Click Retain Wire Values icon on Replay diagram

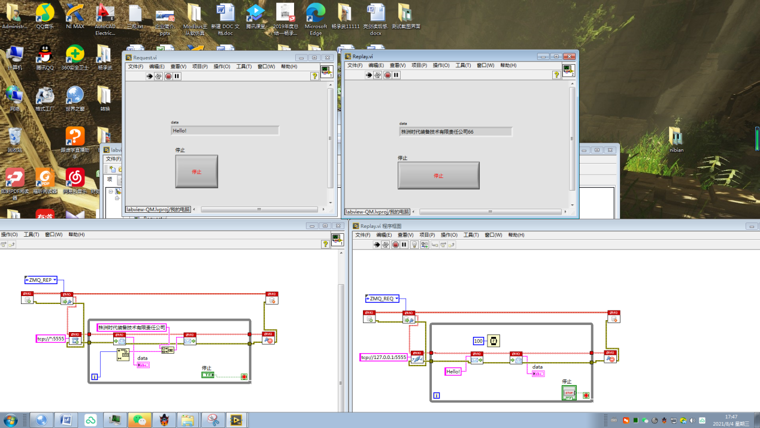click(425, 245)
